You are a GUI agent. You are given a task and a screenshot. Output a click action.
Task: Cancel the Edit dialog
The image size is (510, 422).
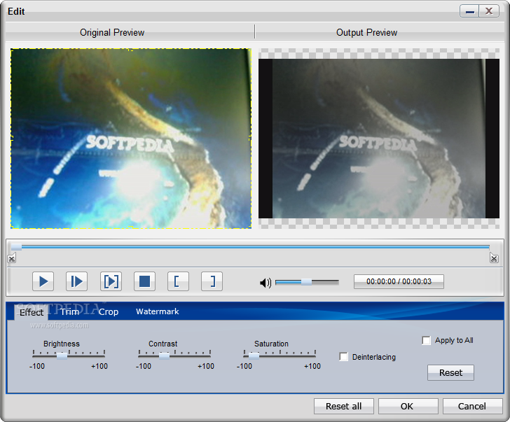[472, 407]
